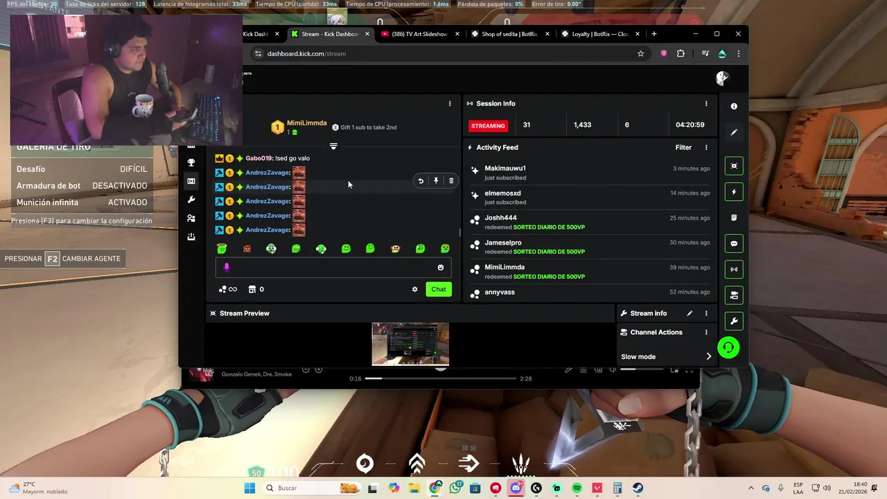The height and width of the screenshot is (499, 887).
Task: Open Channel Actions three-dot menu
Action: click(x=706, y=332)
